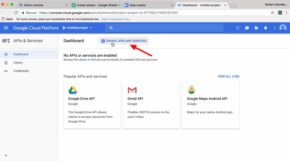Click the Library sidebar icon
Viewport: 290px width, 161px height.
pyautogui.click(x=6, y=63)
